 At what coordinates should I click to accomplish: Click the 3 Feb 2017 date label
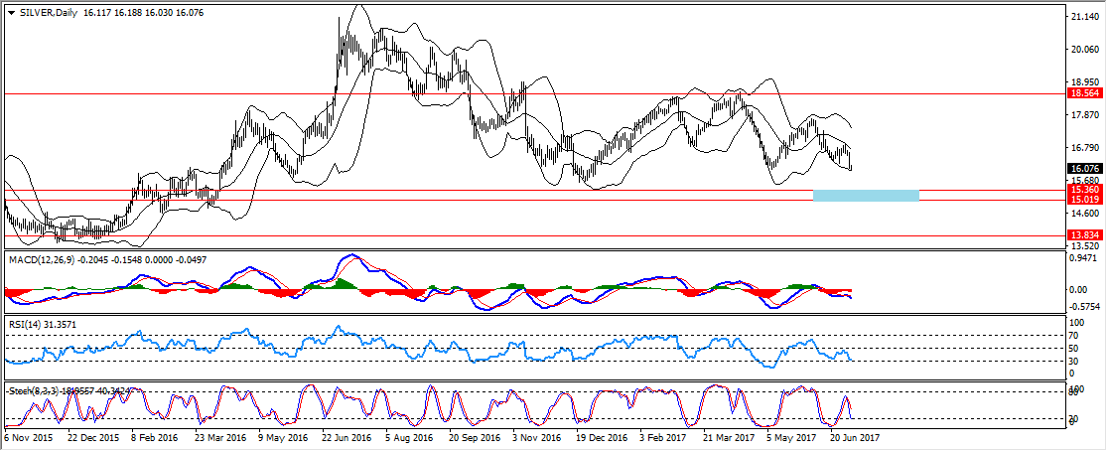tap(664, 436)
